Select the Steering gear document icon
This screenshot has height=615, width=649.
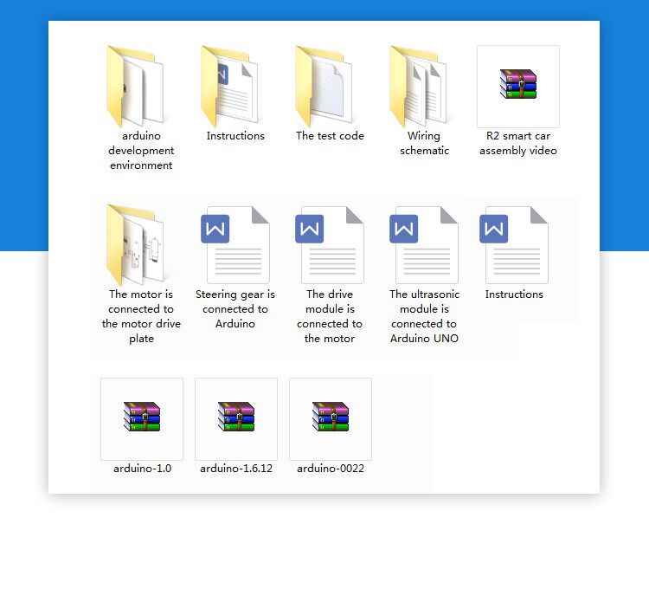[x=235, y=245]
